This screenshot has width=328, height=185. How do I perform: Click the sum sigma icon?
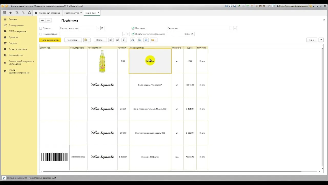(x=124, y=40)
